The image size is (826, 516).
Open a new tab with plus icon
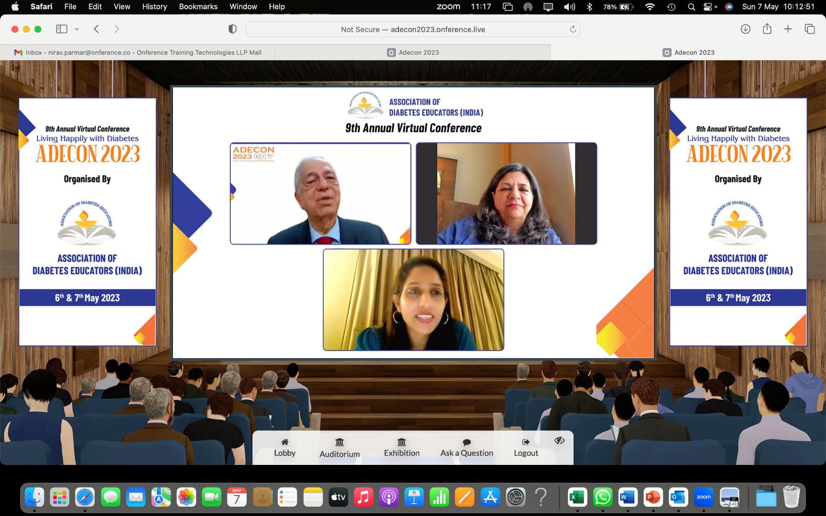(x=788, y=29)
